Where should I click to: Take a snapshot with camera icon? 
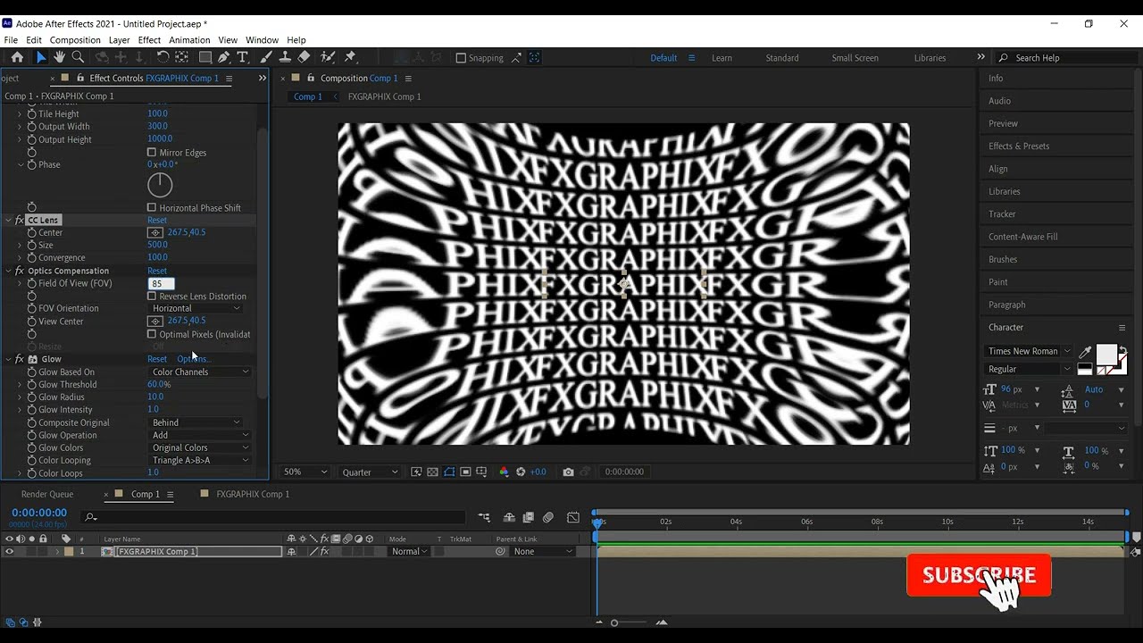click(x=568, y=472)
